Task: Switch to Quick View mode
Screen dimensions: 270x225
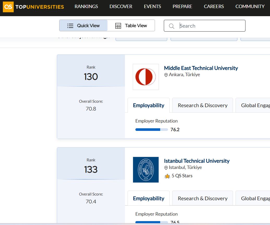Action: [83, 26]
